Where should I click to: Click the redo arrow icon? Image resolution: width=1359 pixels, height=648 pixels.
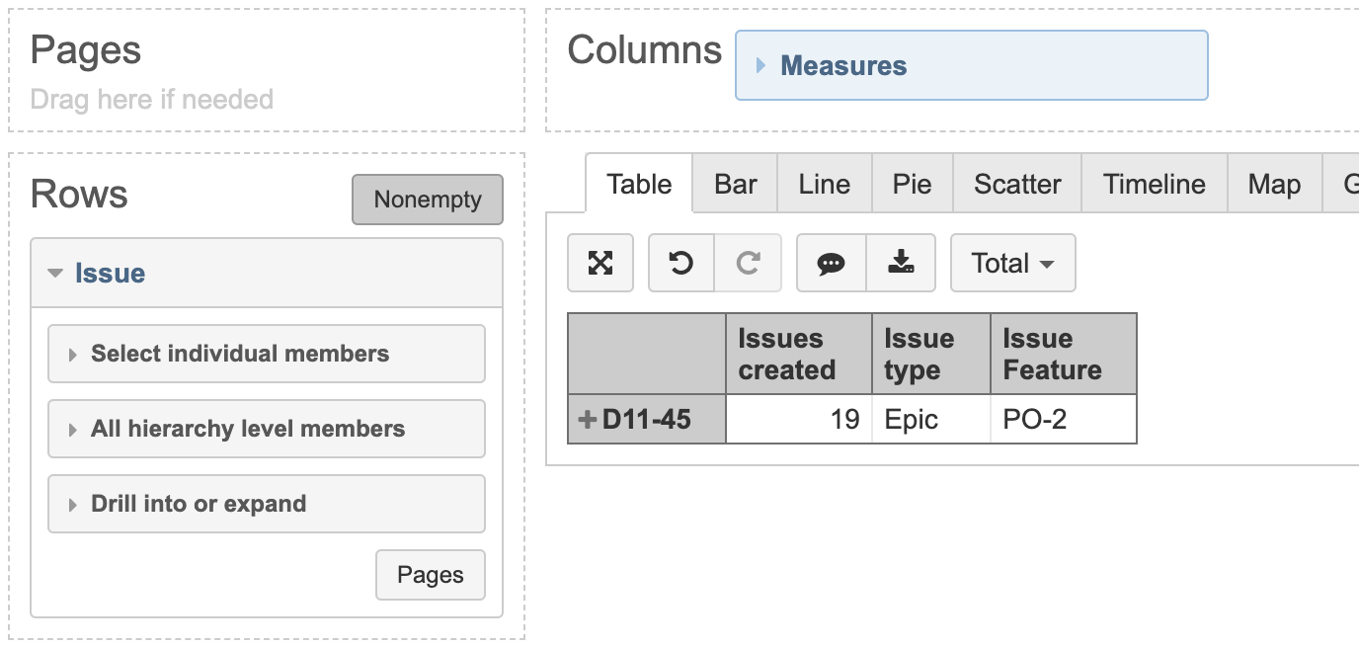click(x=748, y=263)
